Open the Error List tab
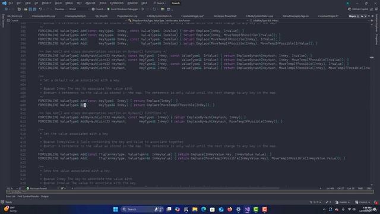Image resolution: width=380 pixels, height=214 pixels. click(11, 196)
